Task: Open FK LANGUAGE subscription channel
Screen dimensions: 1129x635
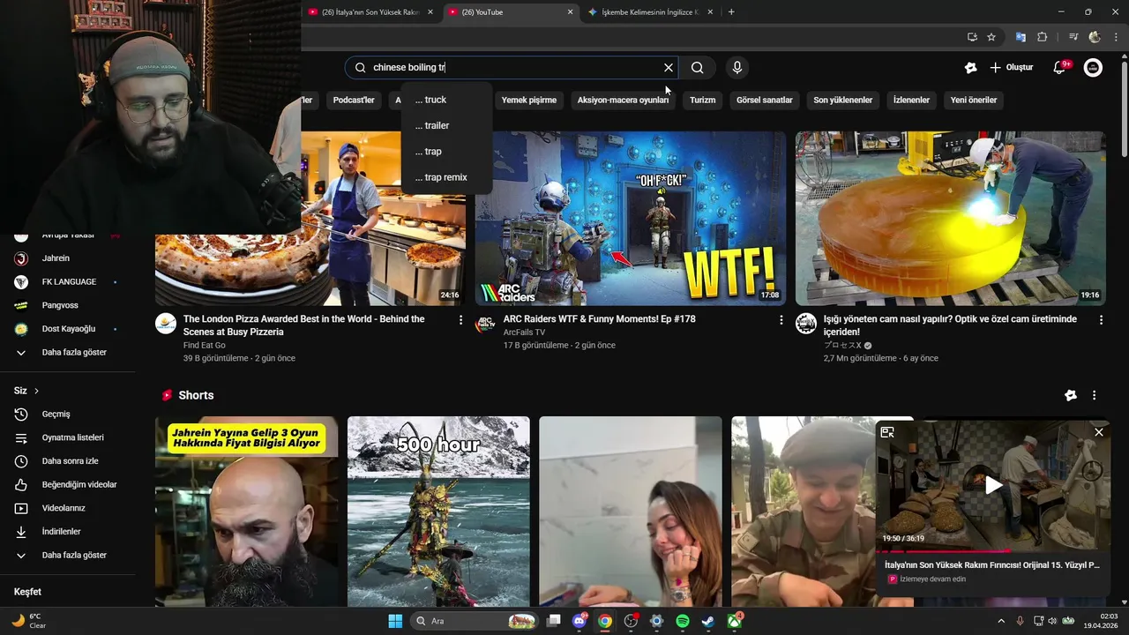Action: (x=68, y=282)
